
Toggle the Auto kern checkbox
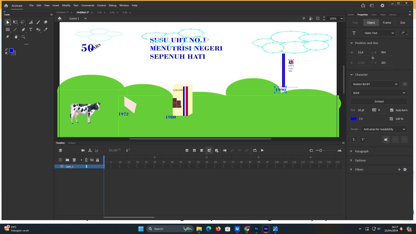[x=392, y=110]
